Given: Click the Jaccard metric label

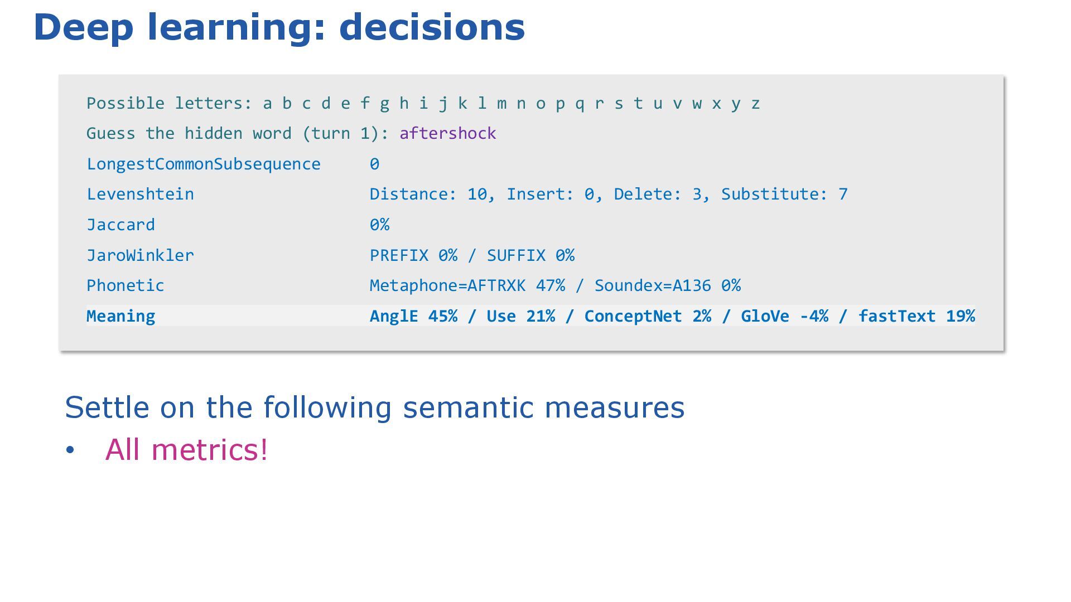Looking at the screenshot, I should pos(121,225).
